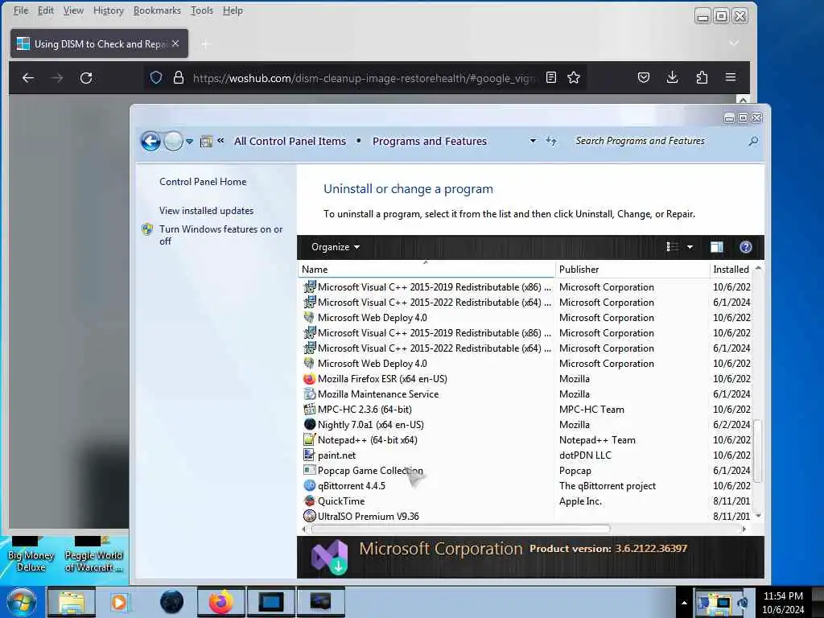
Task: Click the Windows features shield icon
Action: tap(147, 229)
